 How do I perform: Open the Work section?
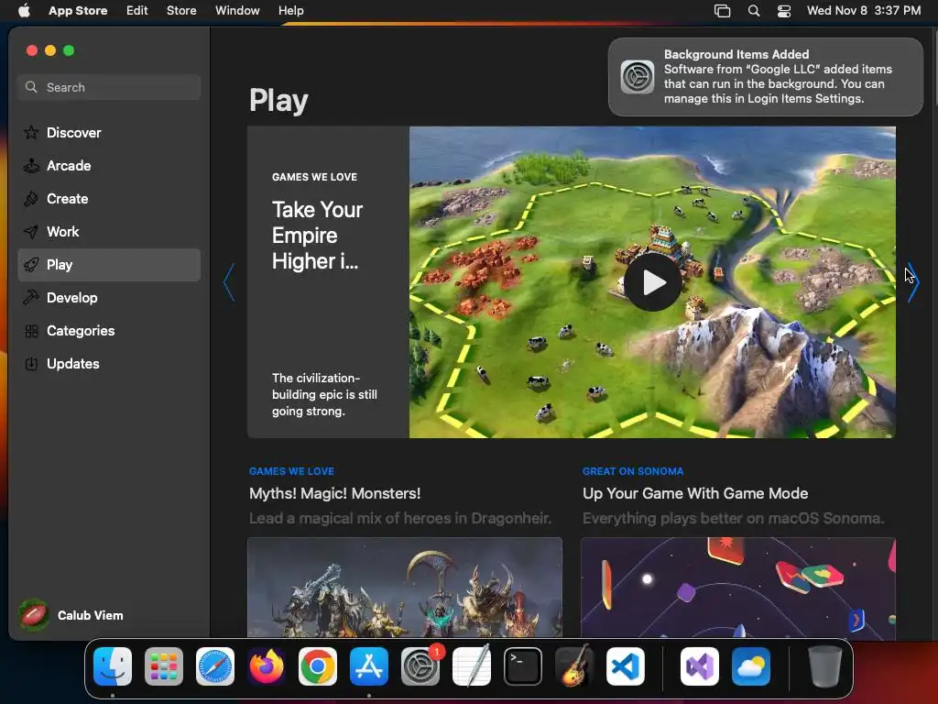109,232
